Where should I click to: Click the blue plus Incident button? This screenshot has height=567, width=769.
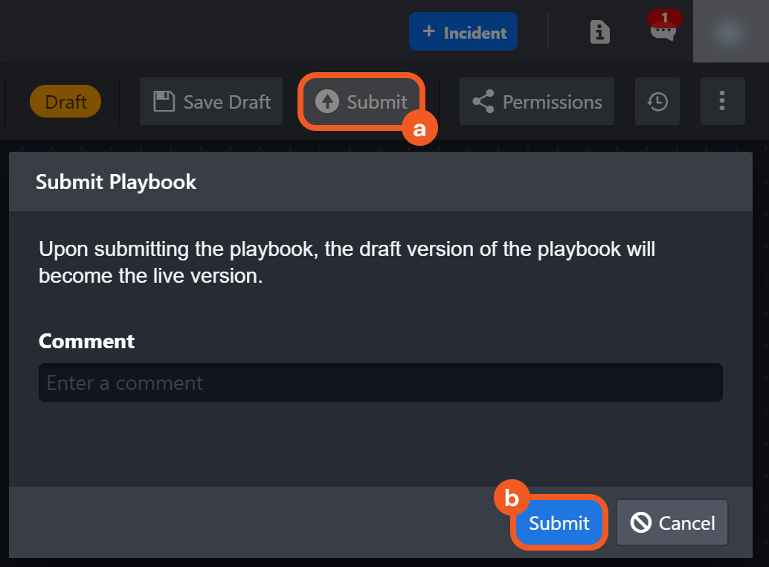pos(463,33)
